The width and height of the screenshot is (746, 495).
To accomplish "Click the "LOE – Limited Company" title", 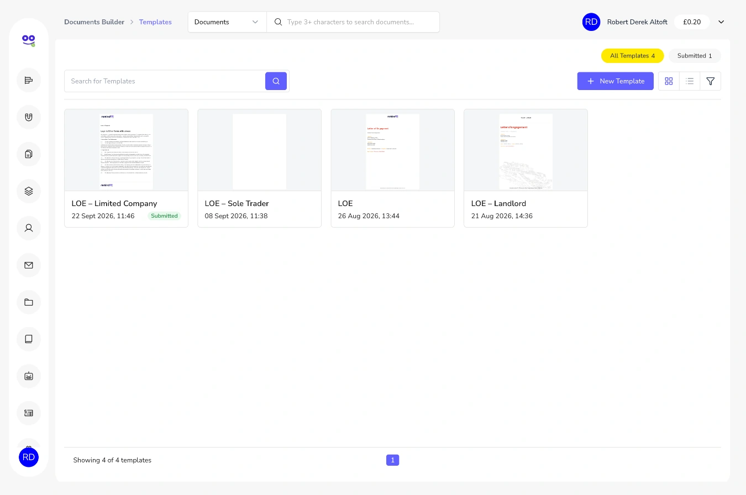I will (x=114, y=203).
